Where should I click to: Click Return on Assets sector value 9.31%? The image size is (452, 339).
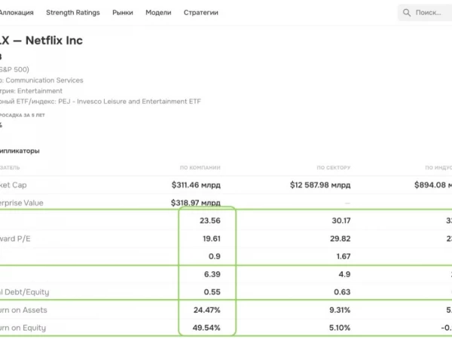click(x=340, y=310)
